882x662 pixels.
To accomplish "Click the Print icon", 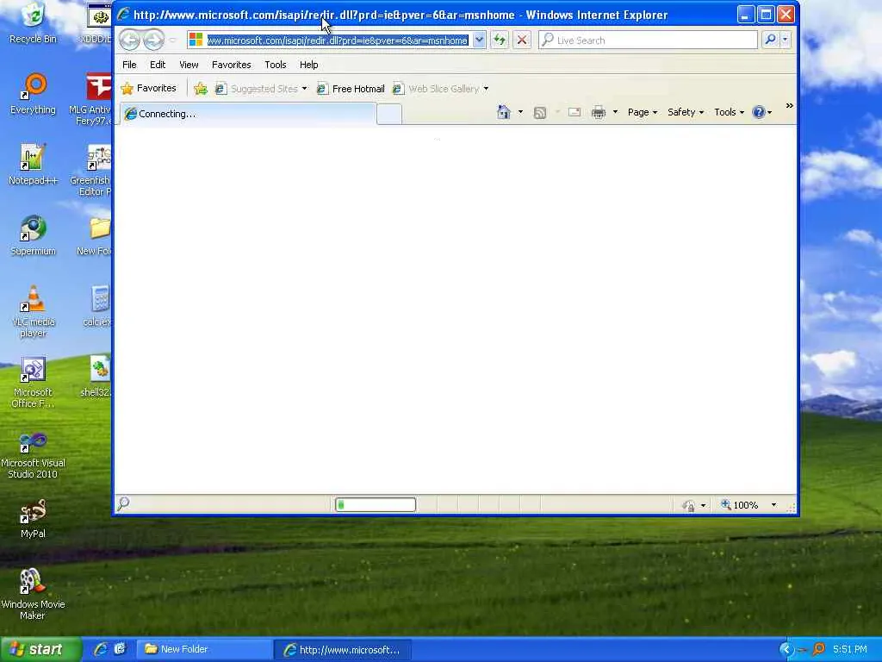I will click(x=599, y=113).
